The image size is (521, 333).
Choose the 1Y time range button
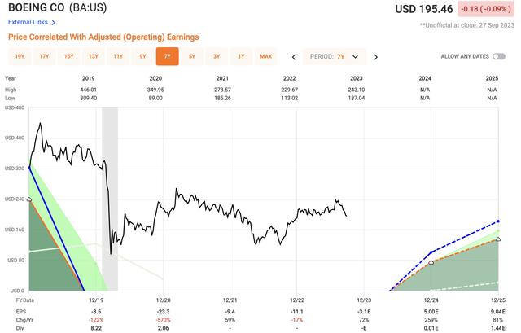pos(241,57)
